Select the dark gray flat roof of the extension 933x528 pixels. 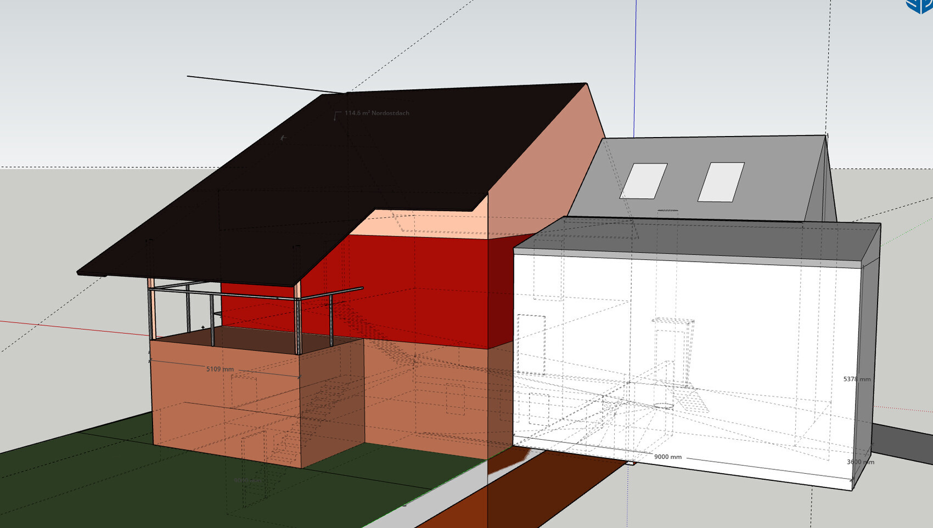click(x=697, y=237)
